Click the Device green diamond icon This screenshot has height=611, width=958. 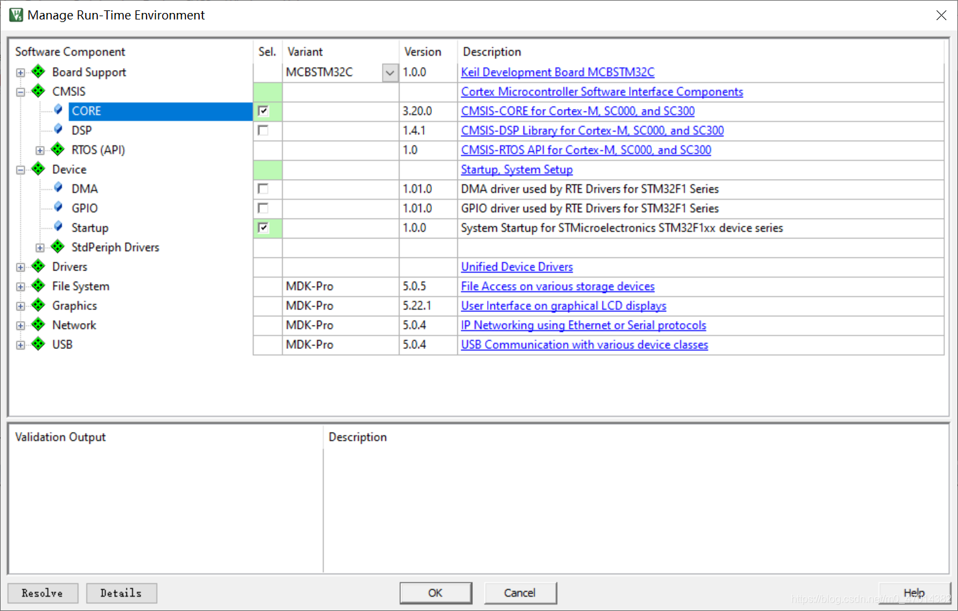coord(38,169)
